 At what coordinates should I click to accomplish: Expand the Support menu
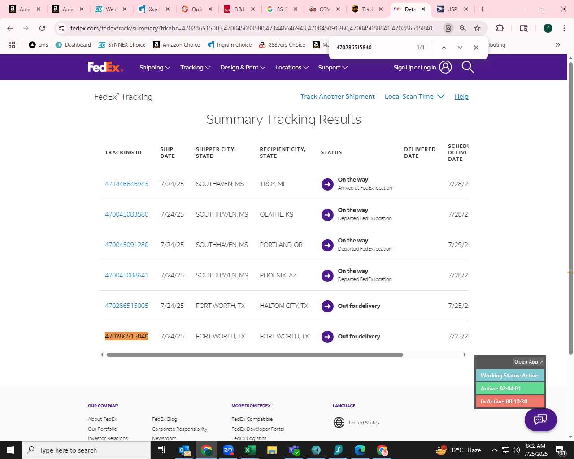[333, 67]
